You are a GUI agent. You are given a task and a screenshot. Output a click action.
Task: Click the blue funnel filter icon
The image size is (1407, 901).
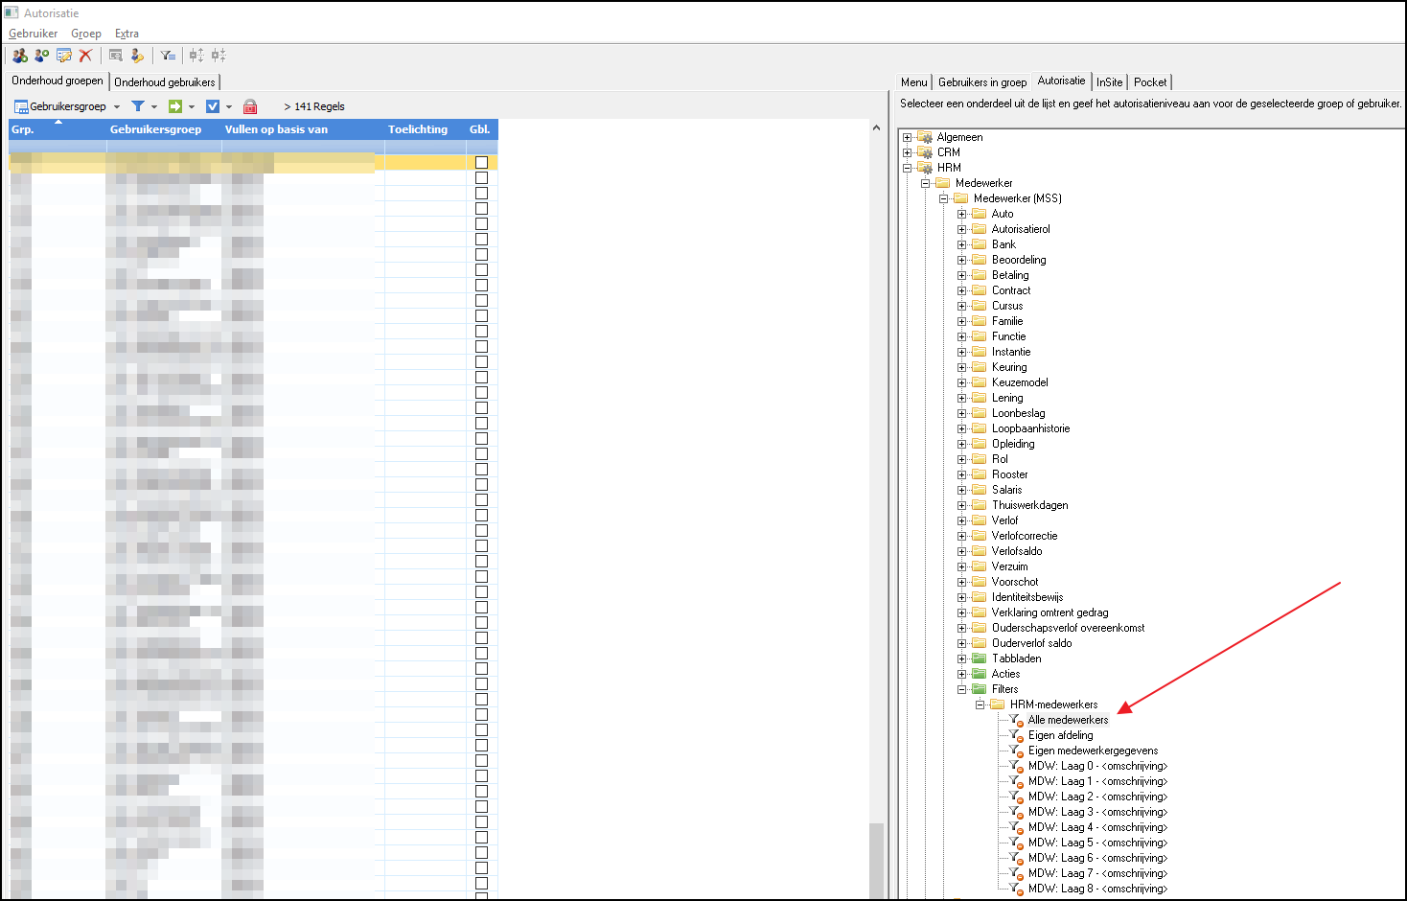tap(138, 106)
